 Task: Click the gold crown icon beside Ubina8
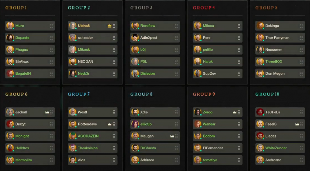110,26
